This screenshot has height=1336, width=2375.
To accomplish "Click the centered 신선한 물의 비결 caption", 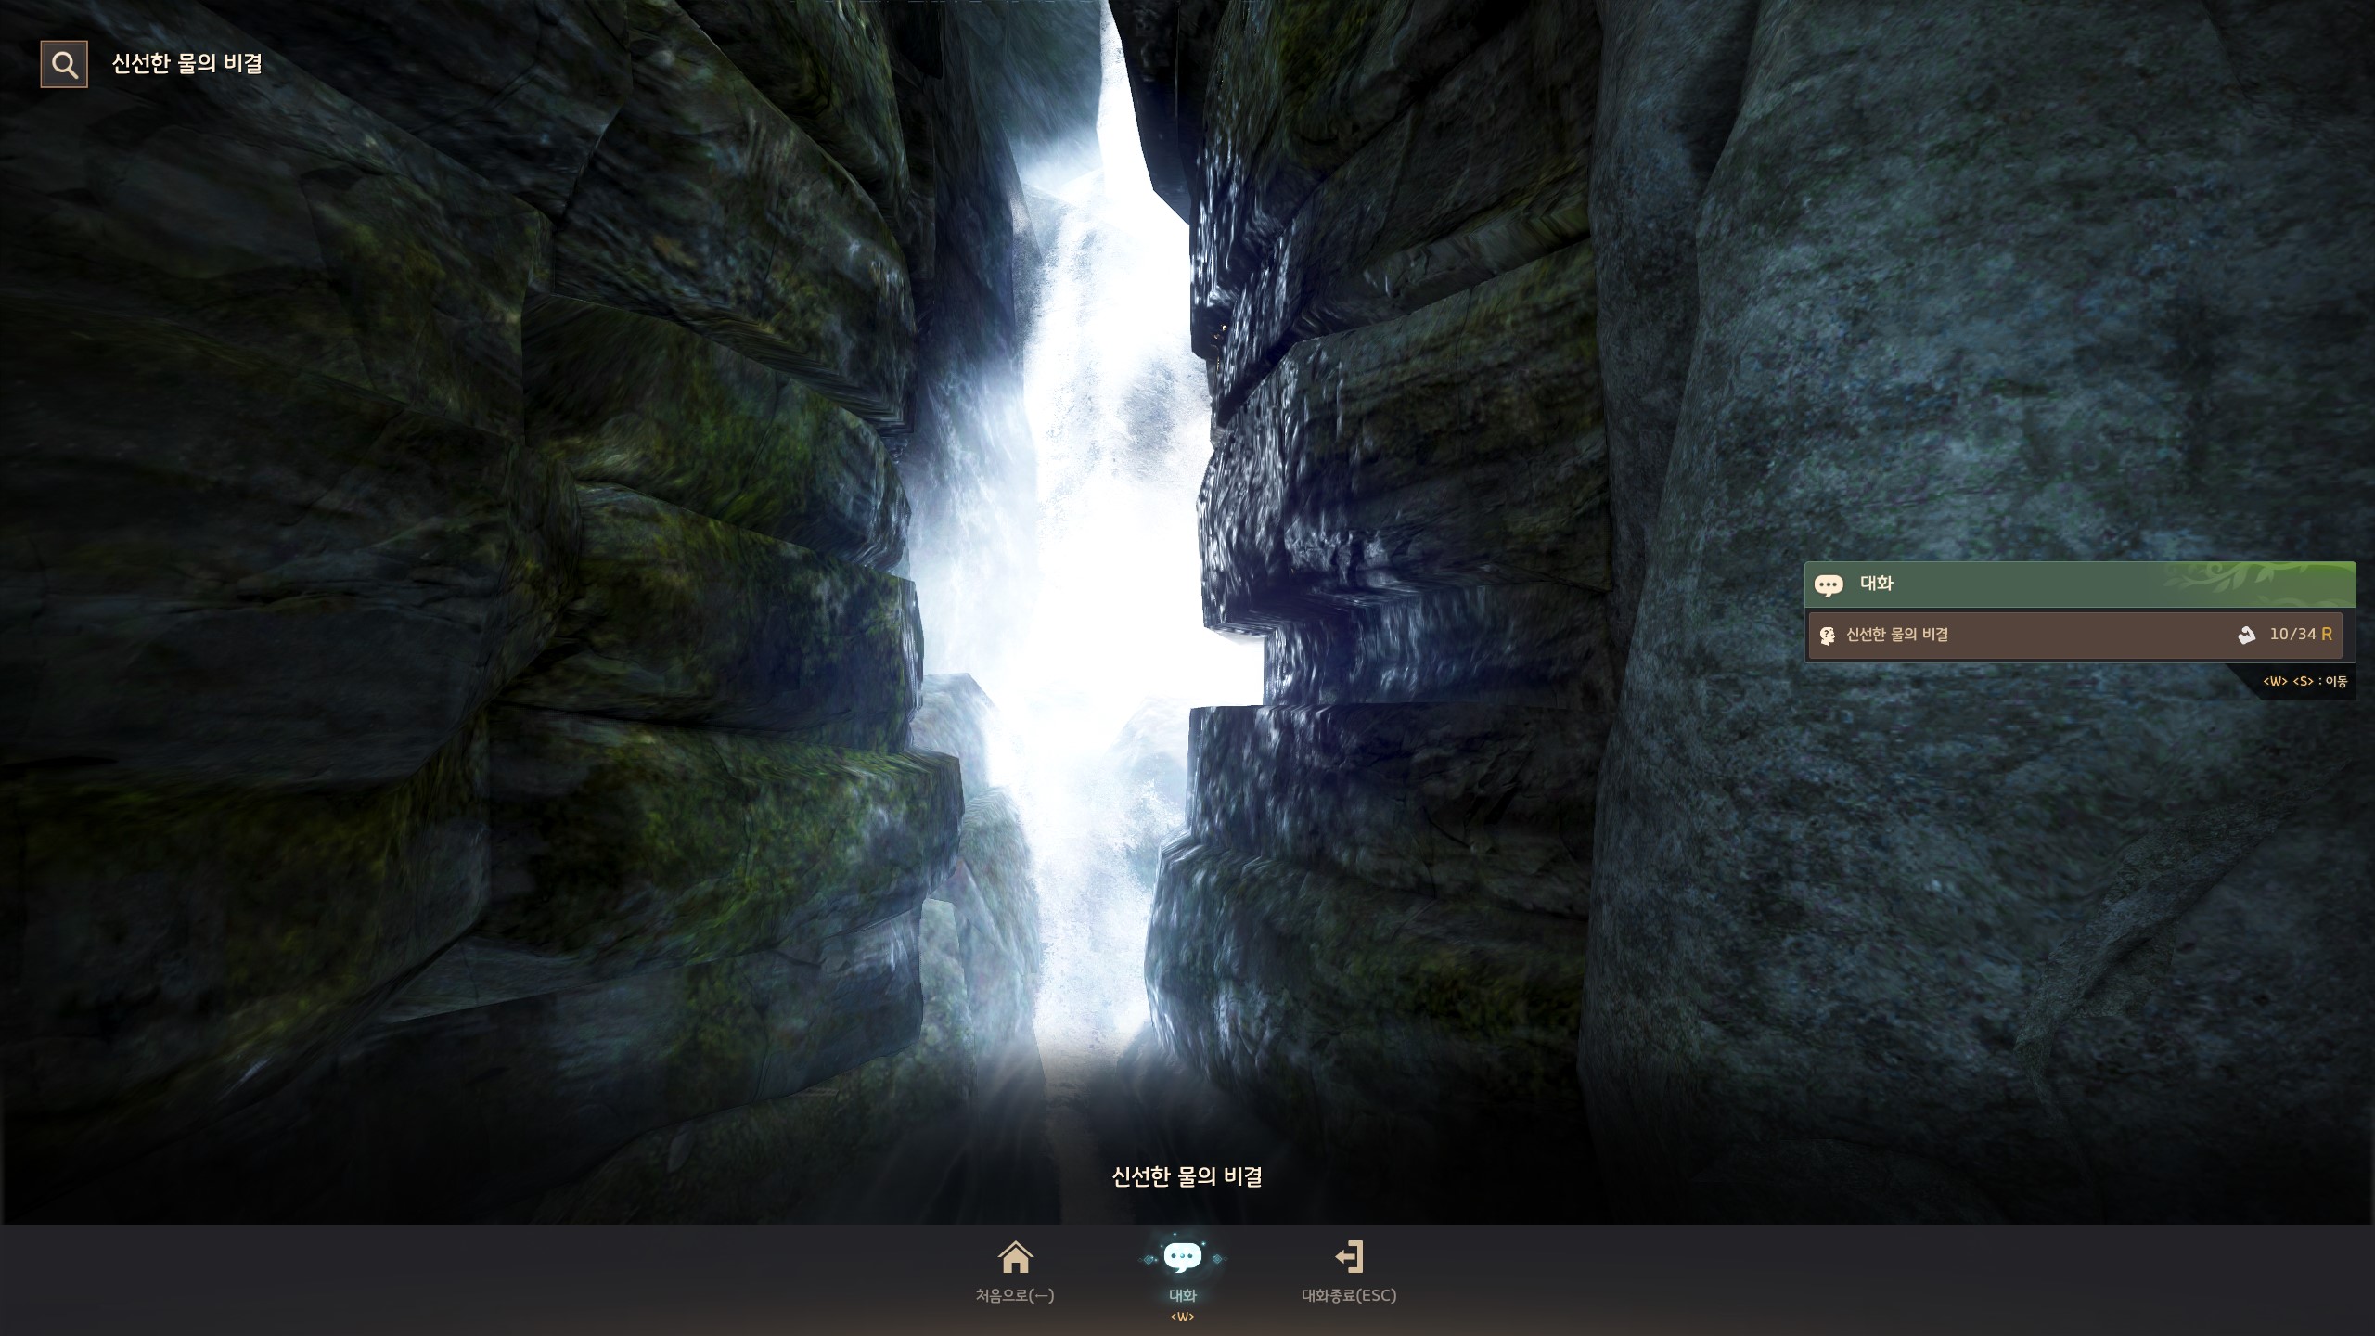I will click(x=1187, y=1176).
